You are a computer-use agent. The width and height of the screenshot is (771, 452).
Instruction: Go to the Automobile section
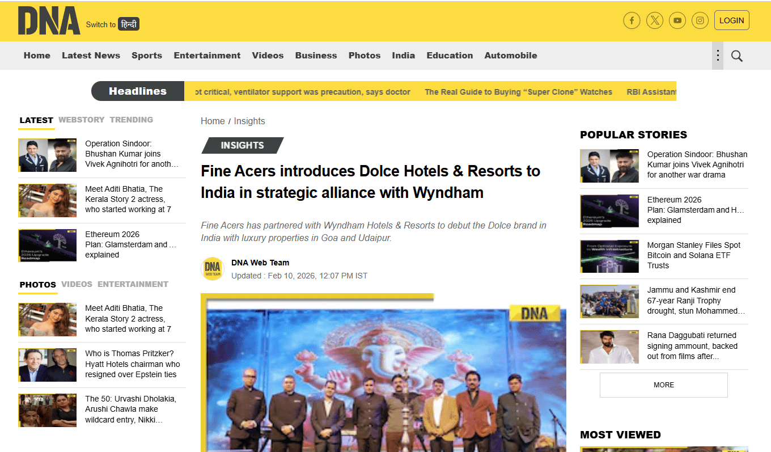(x=510, y=56)
